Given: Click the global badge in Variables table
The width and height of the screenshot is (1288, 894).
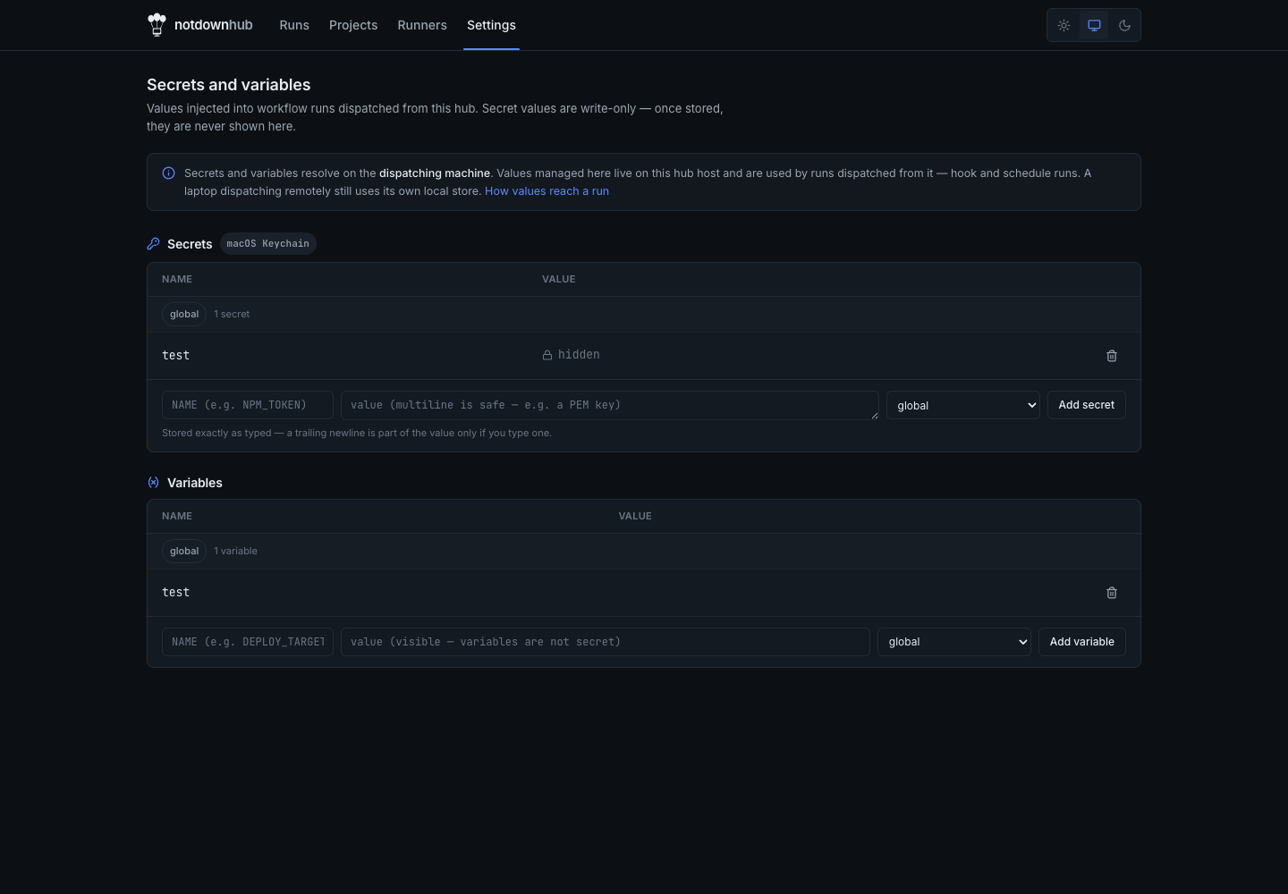Looking at the screenshot, I should [x=184, y=551].
